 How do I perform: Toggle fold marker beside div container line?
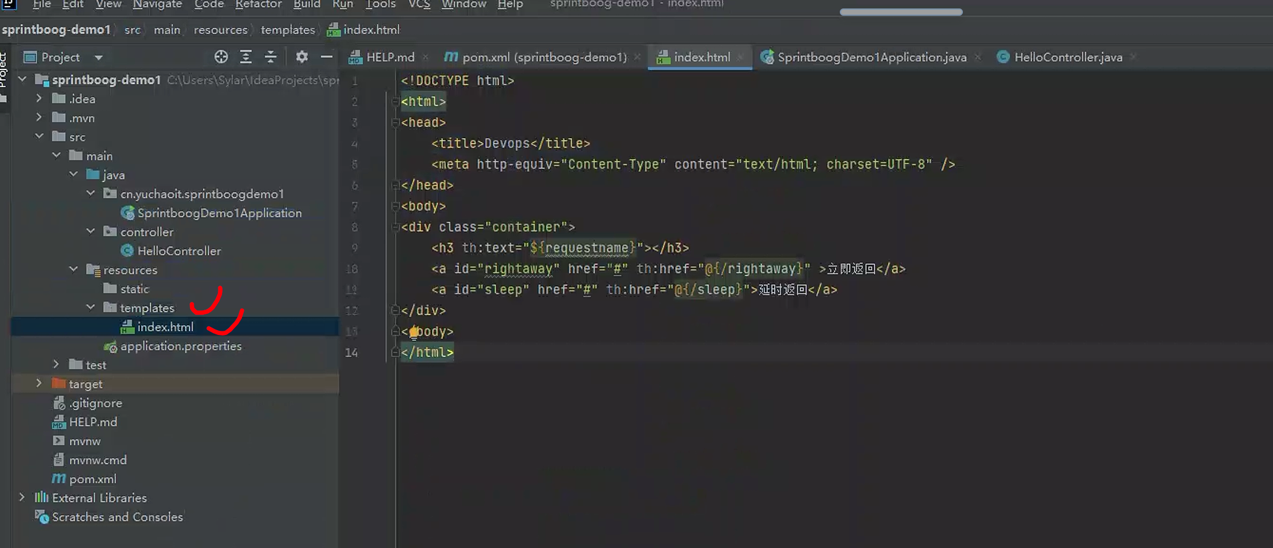[395, 227]
